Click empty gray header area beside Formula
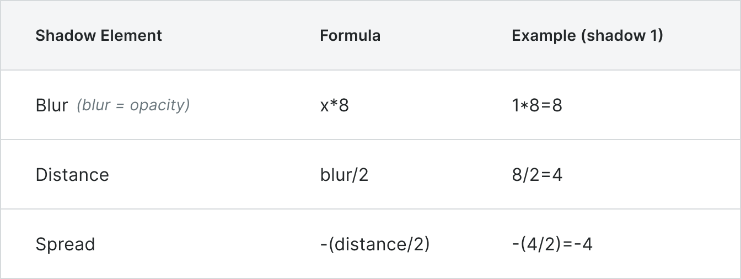The image size is (741, 279). [441, 36]
